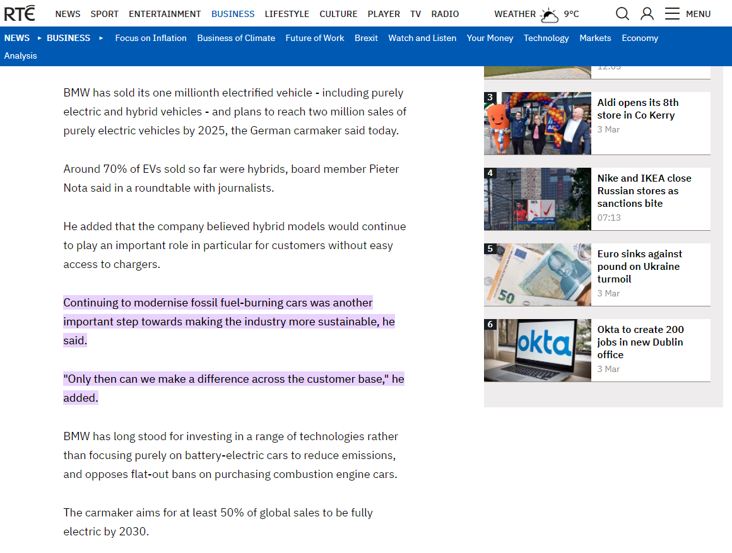Click the highlighted 'Only then can we make' quote

234,388
